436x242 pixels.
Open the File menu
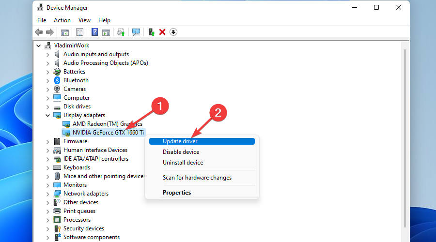pos(42,20)
